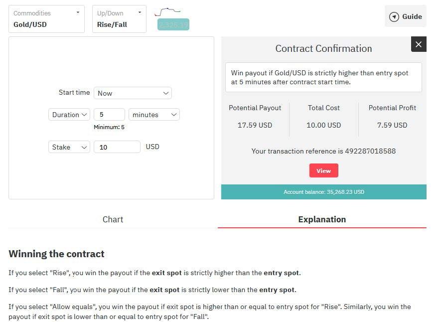The width and height of the screenshot is (443, 322).
Task: Open the Start time dropdown set to Now
Action: (x=133, y=93)
